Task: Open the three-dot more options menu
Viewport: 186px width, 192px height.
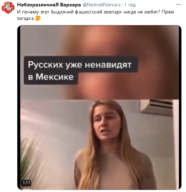Action: coord(179,5)
